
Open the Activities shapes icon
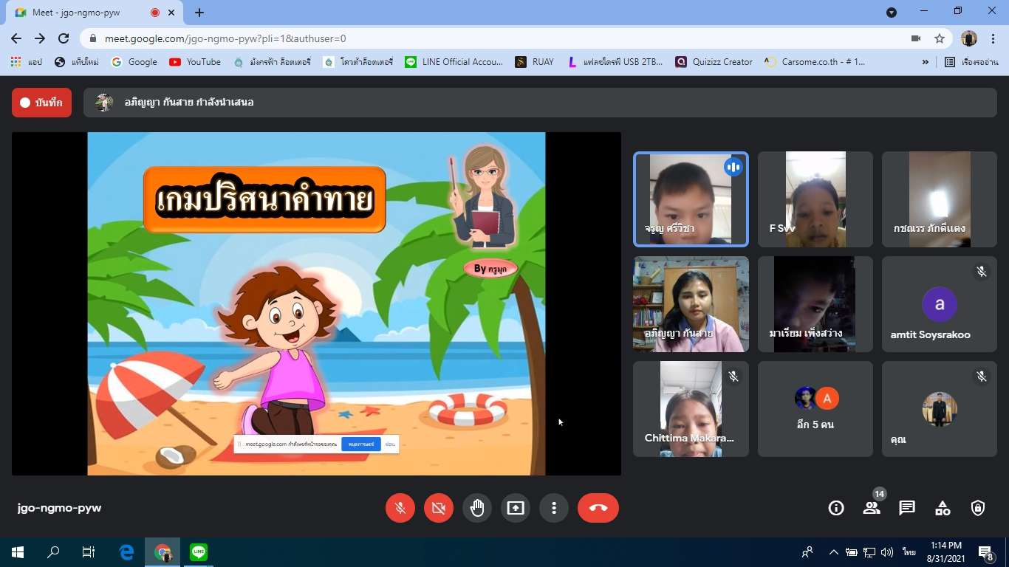(943, 508)
